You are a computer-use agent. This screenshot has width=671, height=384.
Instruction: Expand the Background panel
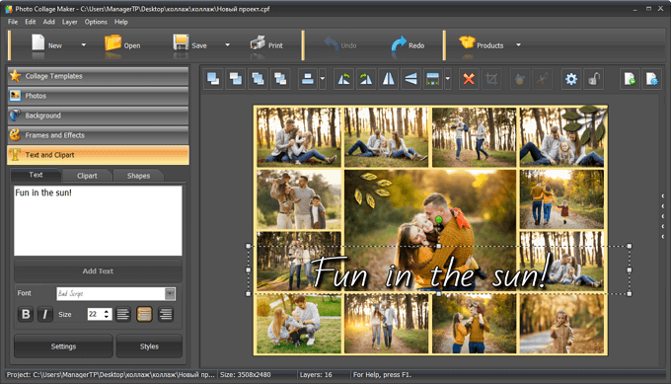click(98, 115)
